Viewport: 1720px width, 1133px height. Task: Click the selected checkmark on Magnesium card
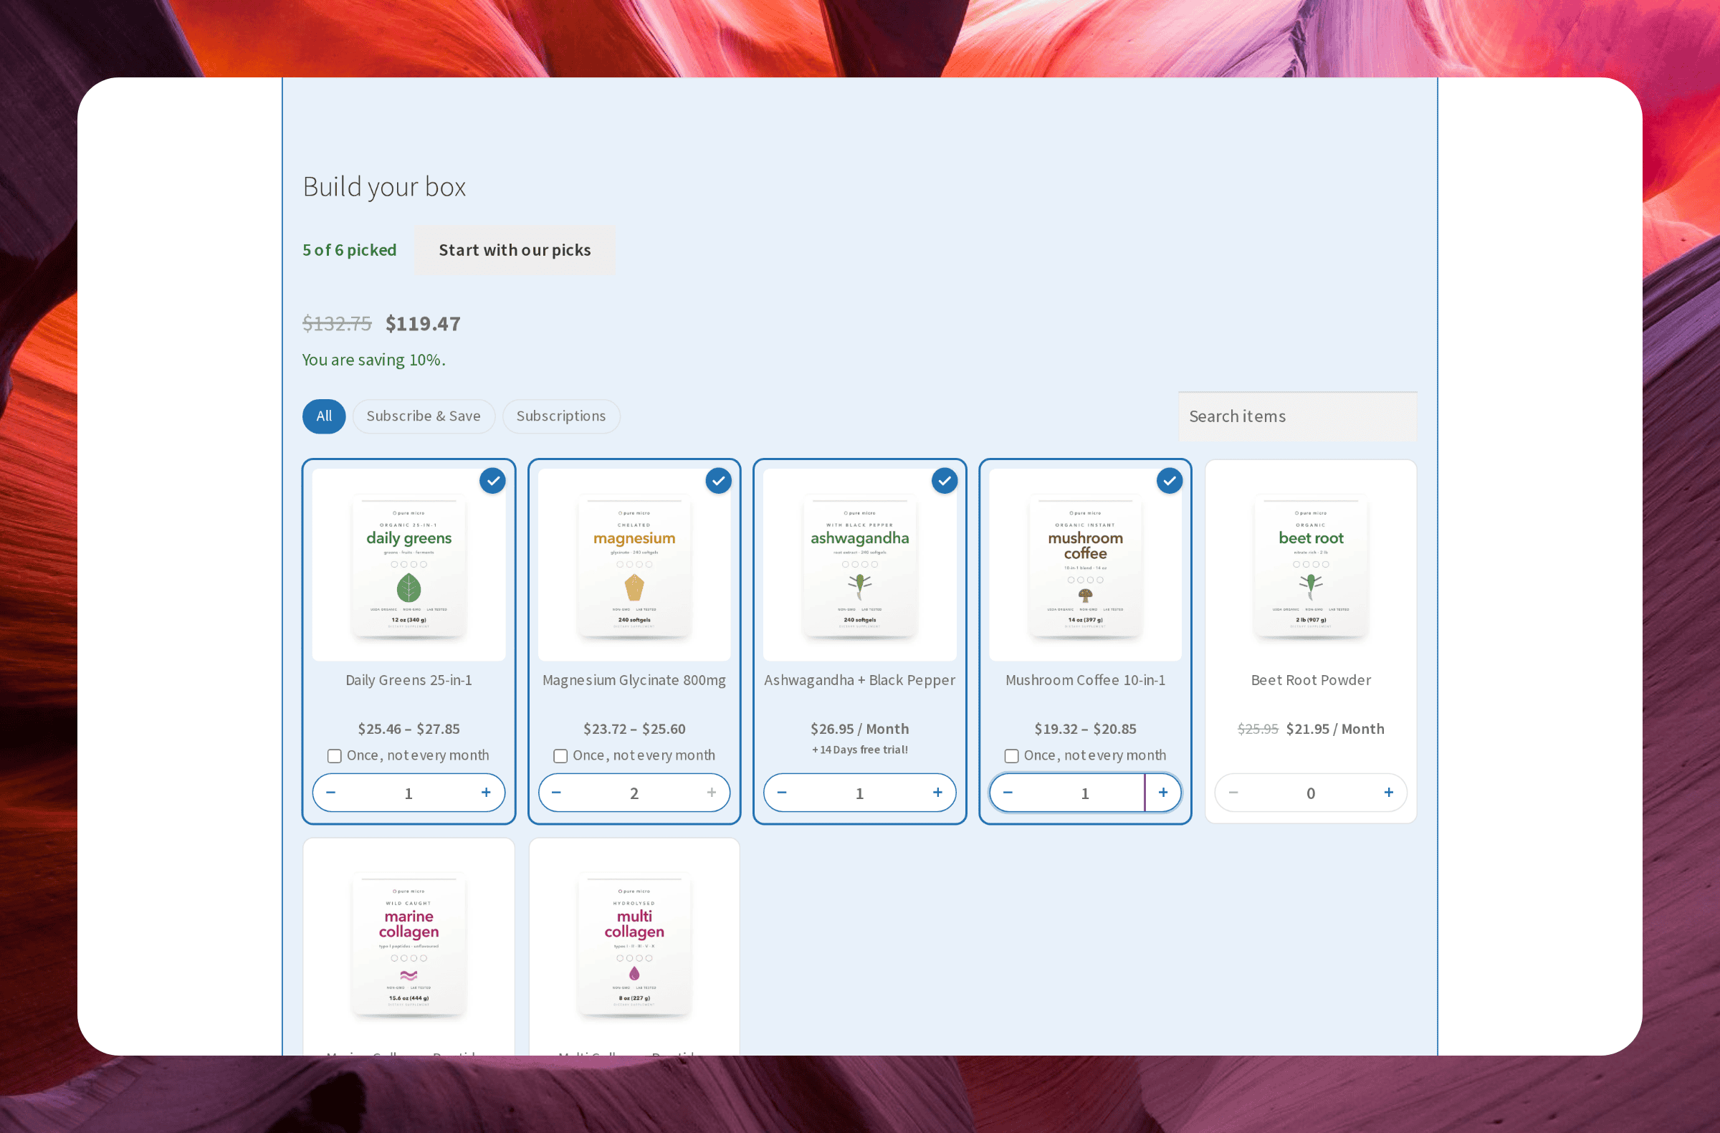pos(718,482)
